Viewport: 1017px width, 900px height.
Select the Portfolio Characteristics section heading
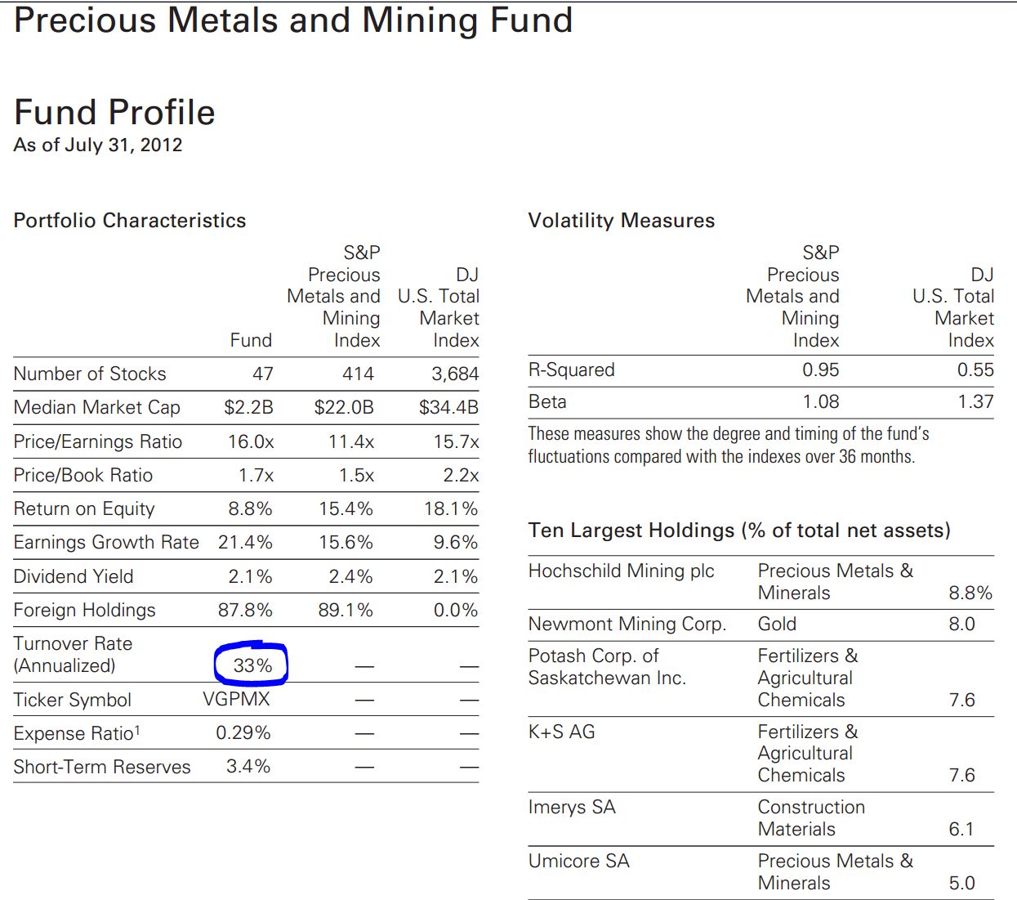pos(130,221)
